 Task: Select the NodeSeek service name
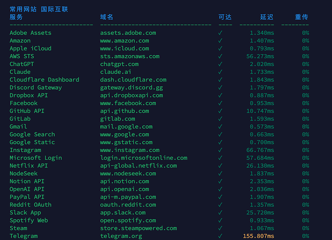[24, 174]
